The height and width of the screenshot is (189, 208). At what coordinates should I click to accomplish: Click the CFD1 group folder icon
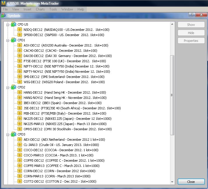(x=13, y=40)
